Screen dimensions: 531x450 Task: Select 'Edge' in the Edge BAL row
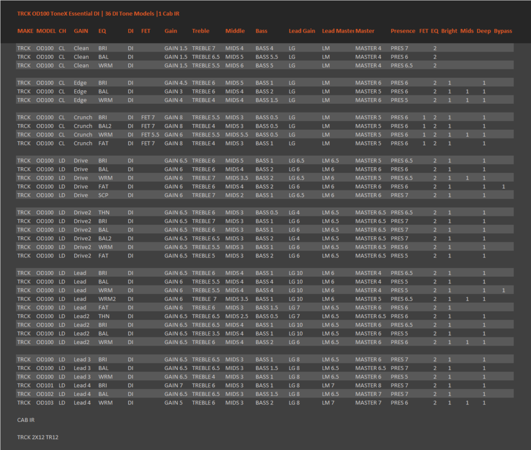(x=80, y=91)
